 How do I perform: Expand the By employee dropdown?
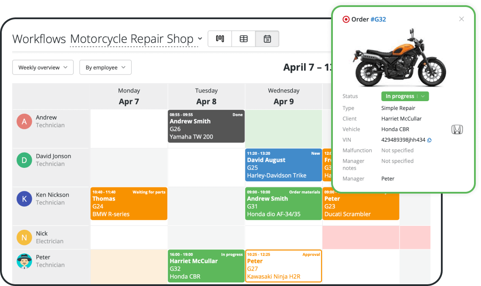point(105,67)
